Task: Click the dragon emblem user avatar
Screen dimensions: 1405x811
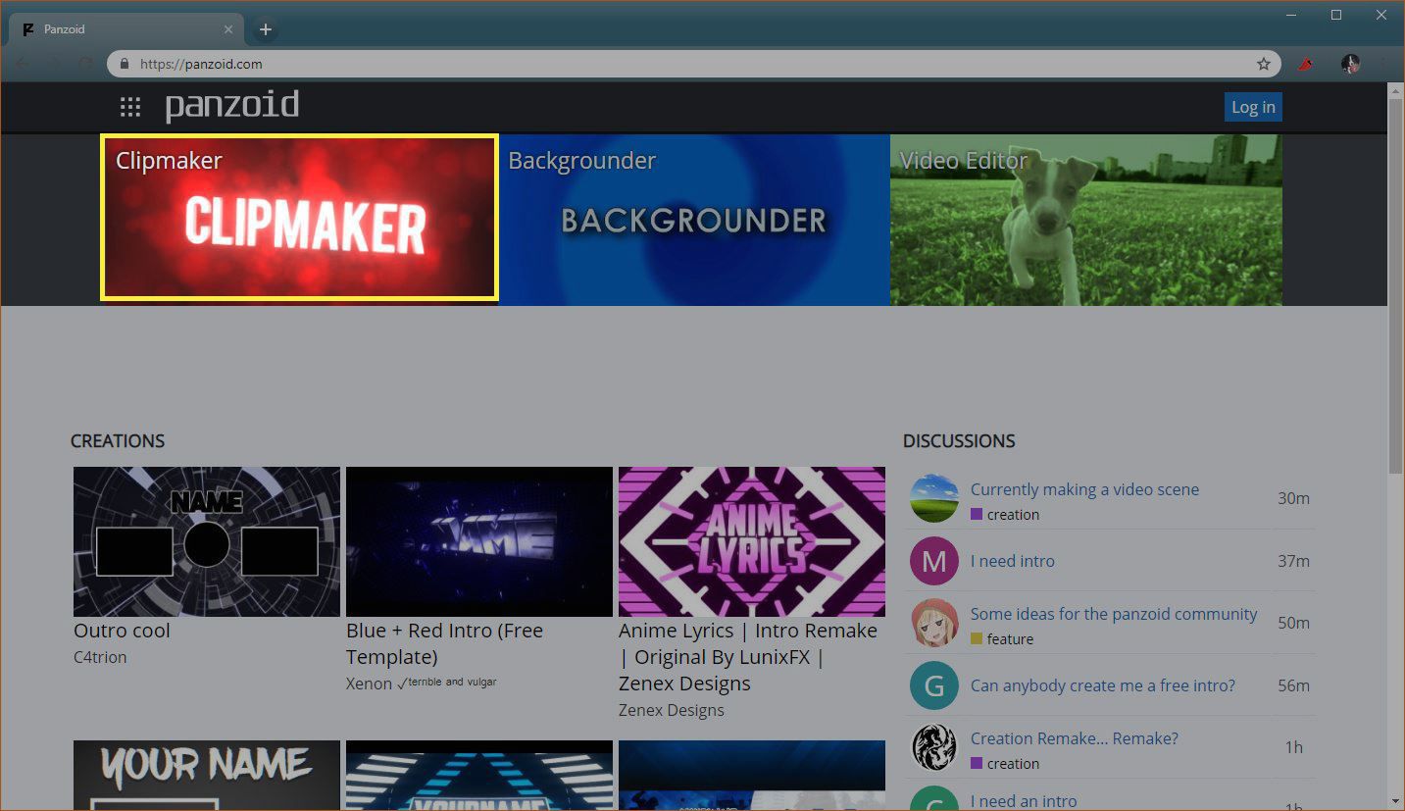Action: click(x=934, y=747)
